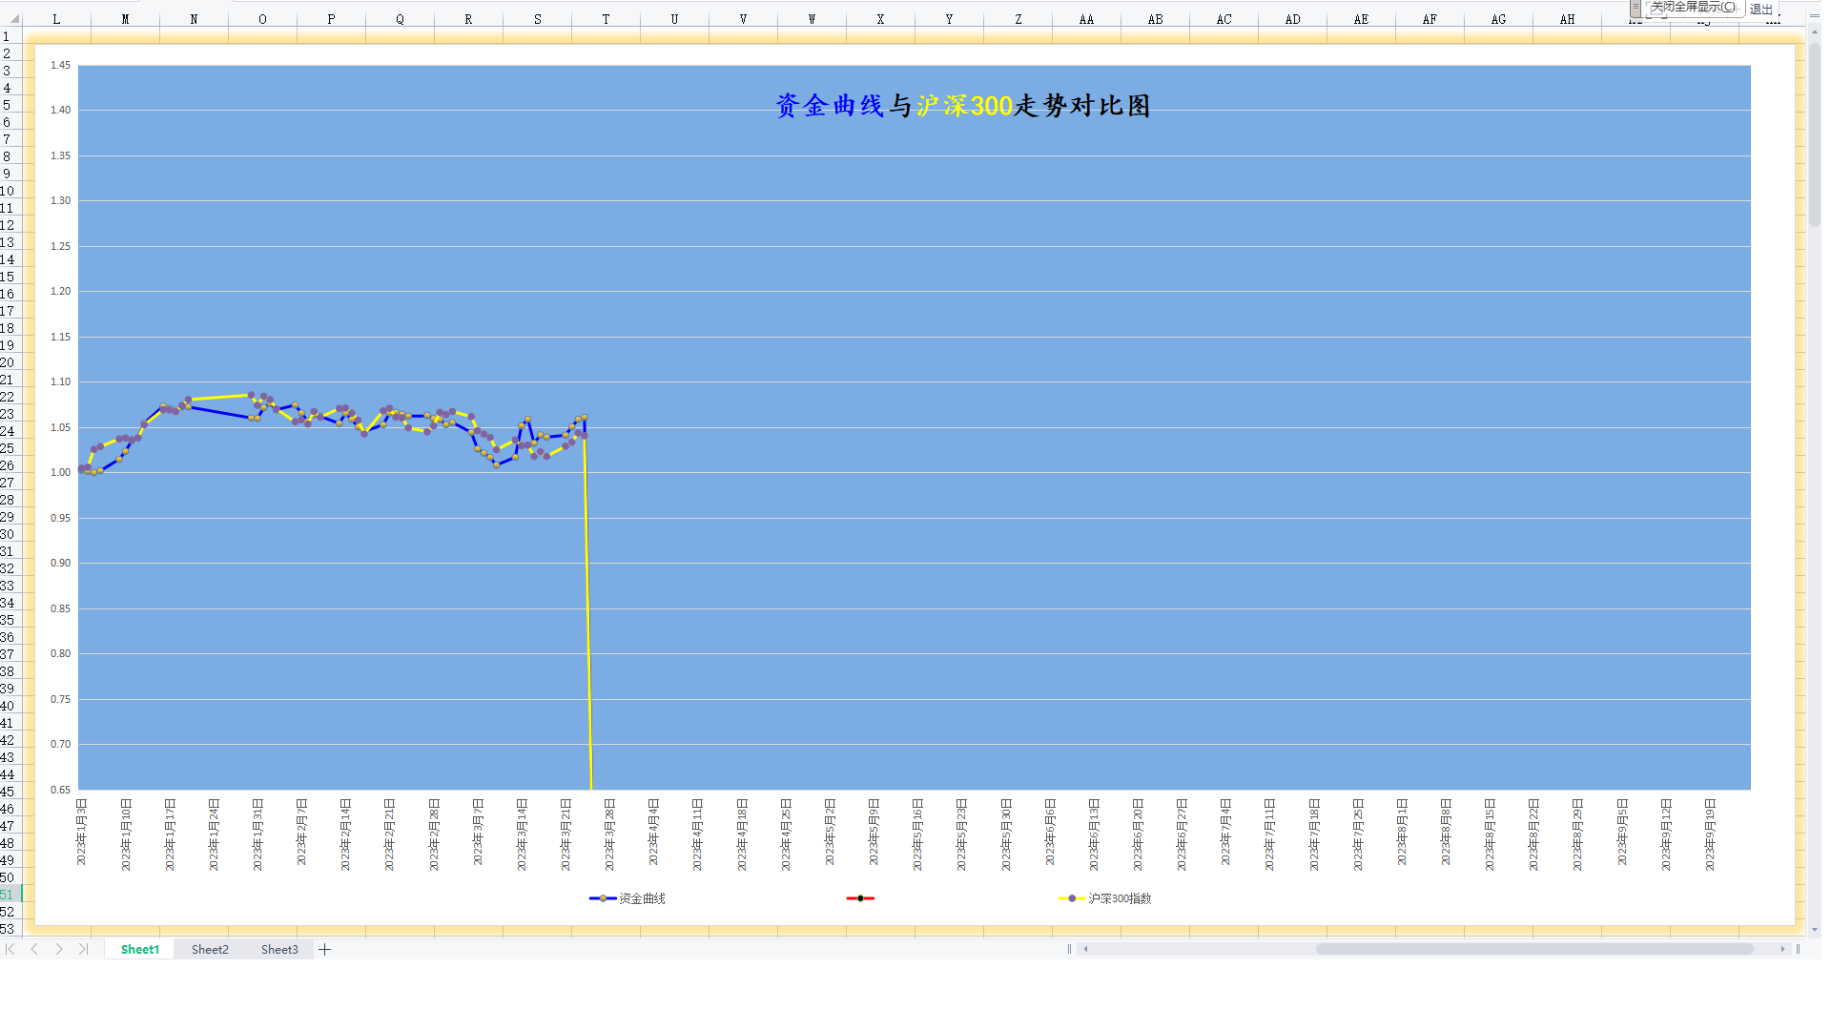Screen dimensions: 1831x1030
Task: Click 关闭全屏显示 button
Action: click(1693, 7)
